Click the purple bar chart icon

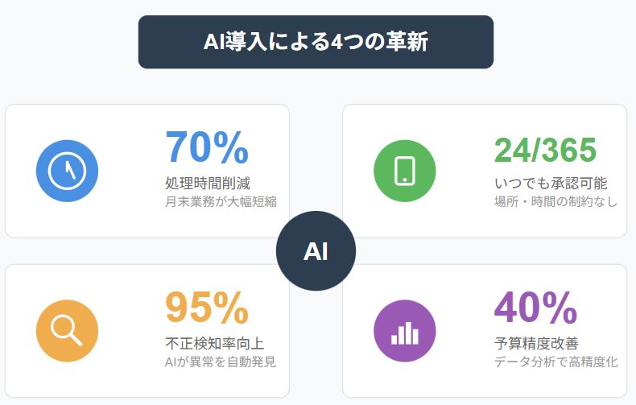pyautogui.click(x=405, y=331)
